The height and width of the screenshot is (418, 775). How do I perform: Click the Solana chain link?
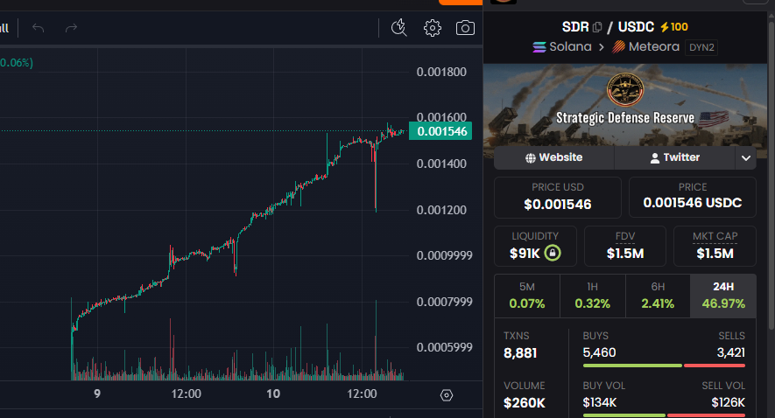point(570,47)
